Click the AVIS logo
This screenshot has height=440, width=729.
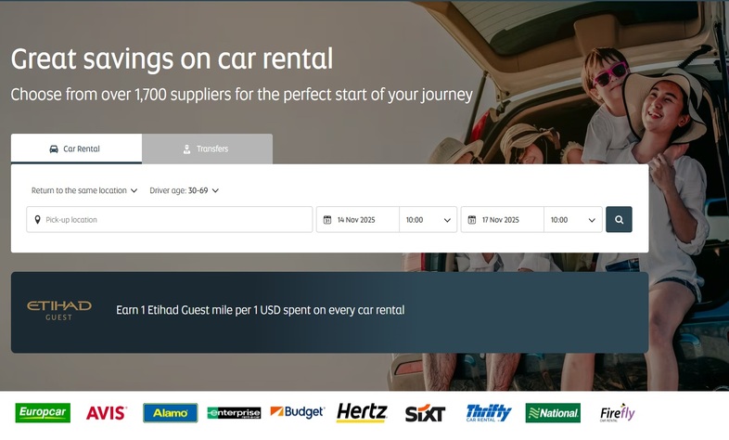click(x=106, y=413)
